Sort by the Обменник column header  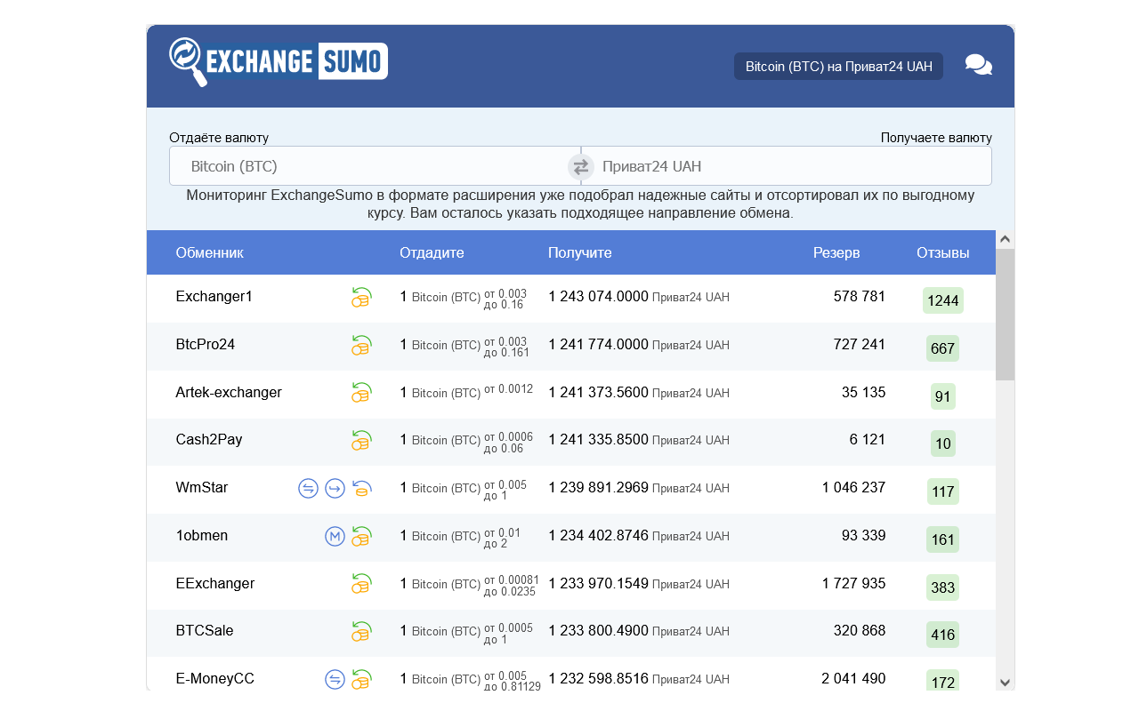coord(209,253)
